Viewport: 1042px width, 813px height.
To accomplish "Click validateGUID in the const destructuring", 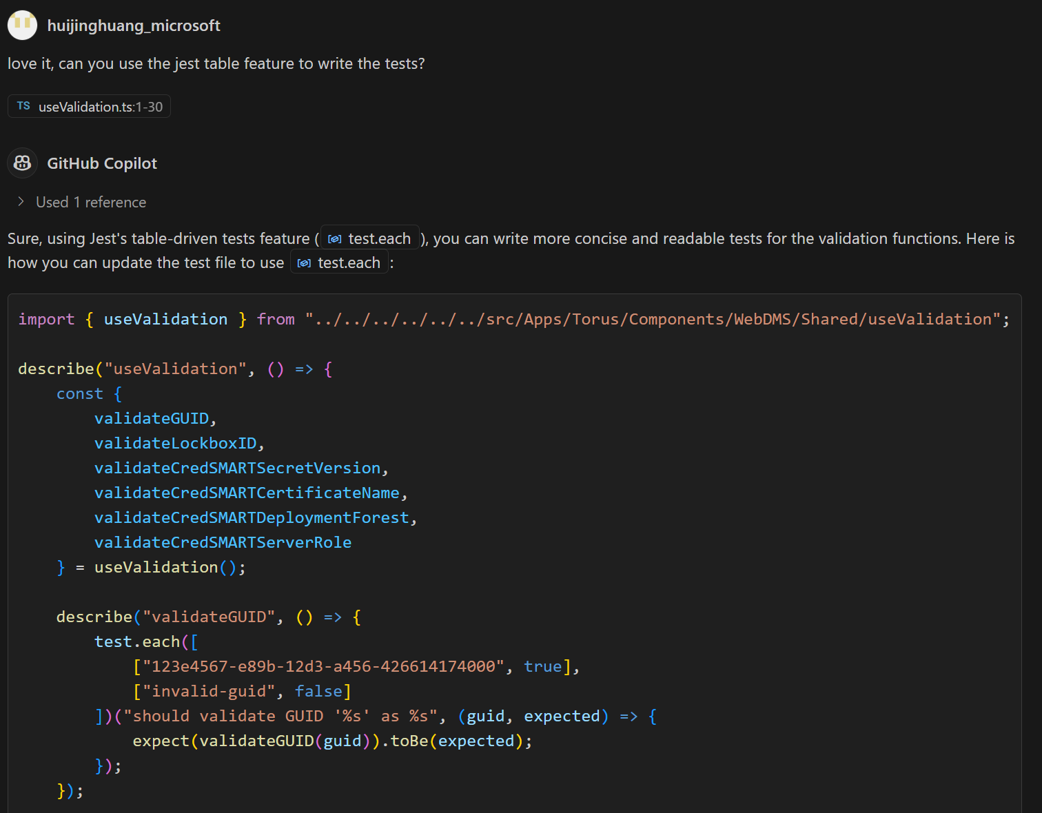I will coord(152,418).
